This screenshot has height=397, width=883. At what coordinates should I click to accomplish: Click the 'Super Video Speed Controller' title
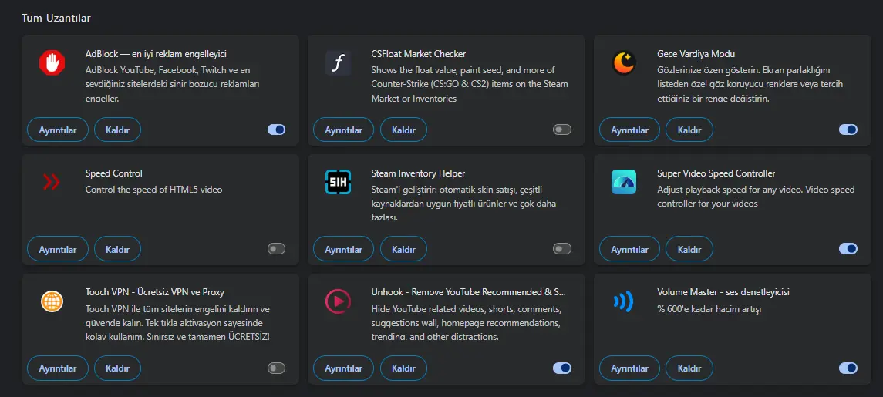point(716,173)
